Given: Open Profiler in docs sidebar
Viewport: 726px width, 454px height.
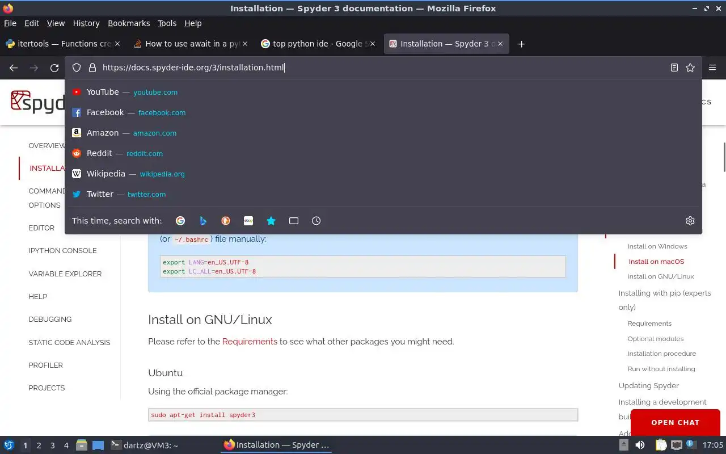Looking at the screenshot, I should [45, 365].
